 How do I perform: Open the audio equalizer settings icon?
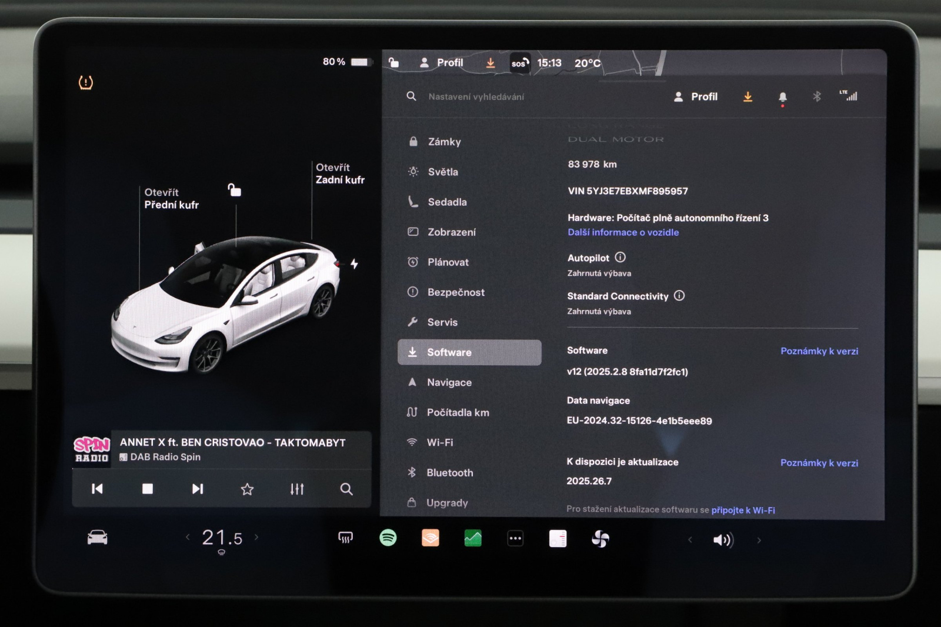coord(297,489)
